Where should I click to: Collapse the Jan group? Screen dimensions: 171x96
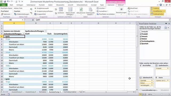tap(6, 39)
